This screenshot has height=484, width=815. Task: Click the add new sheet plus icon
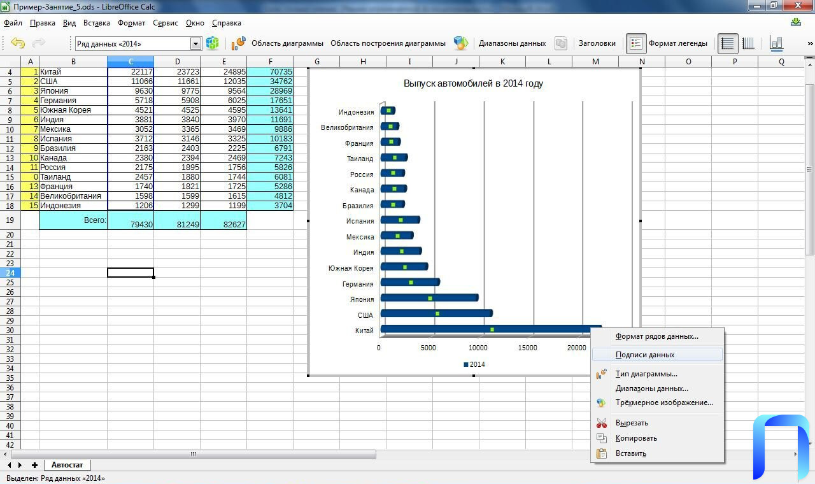coord(34,465)
